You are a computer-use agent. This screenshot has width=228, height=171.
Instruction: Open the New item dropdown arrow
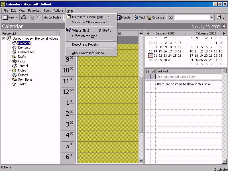17,17
